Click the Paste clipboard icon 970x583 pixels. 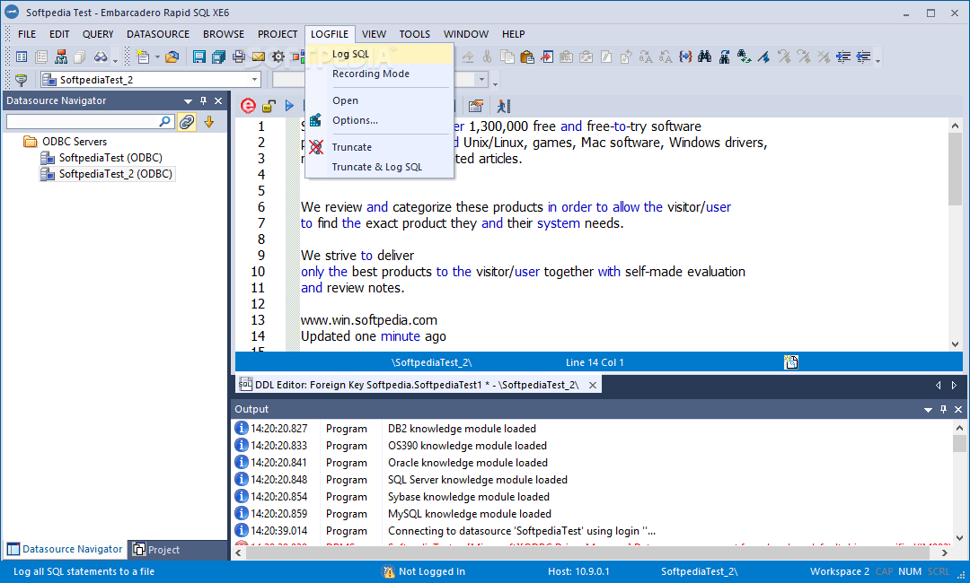(527, 57)
